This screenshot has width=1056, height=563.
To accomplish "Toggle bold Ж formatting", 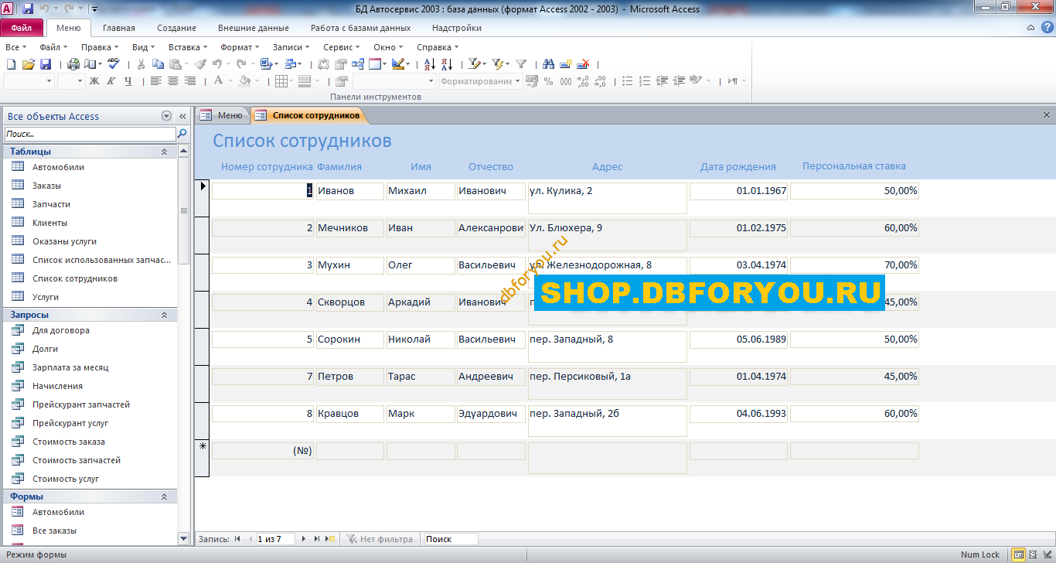I will [94, 80].
